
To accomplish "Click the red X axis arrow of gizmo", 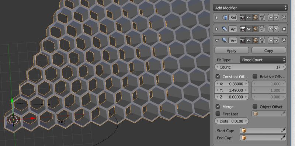I will click(x=33, y=118).
